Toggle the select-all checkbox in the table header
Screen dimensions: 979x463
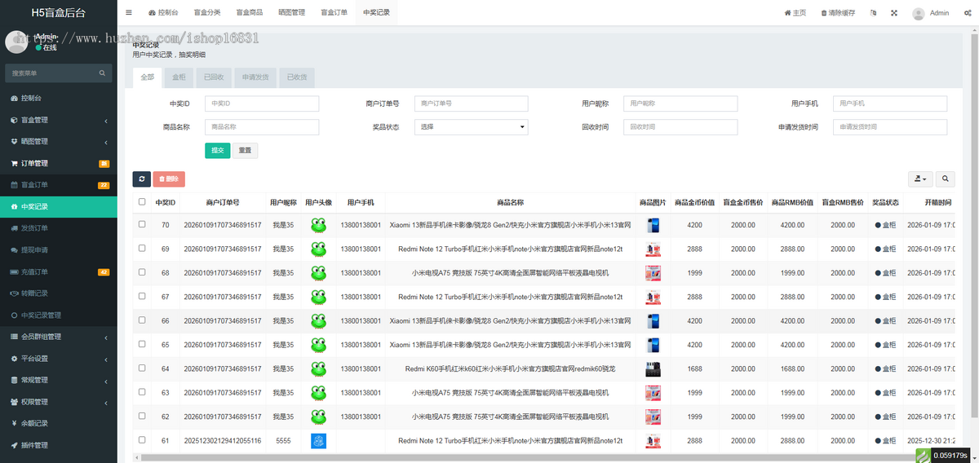coord(142,202)
